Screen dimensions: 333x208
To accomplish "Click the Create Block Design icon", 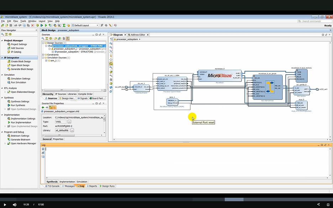I will pos(8,62).
